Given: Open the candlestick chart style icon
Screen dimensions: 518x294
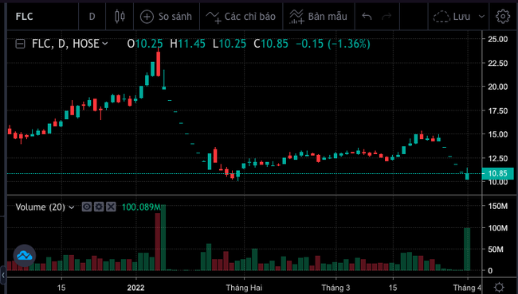Looking at the screenshot, I should click(x=120, y=17).
